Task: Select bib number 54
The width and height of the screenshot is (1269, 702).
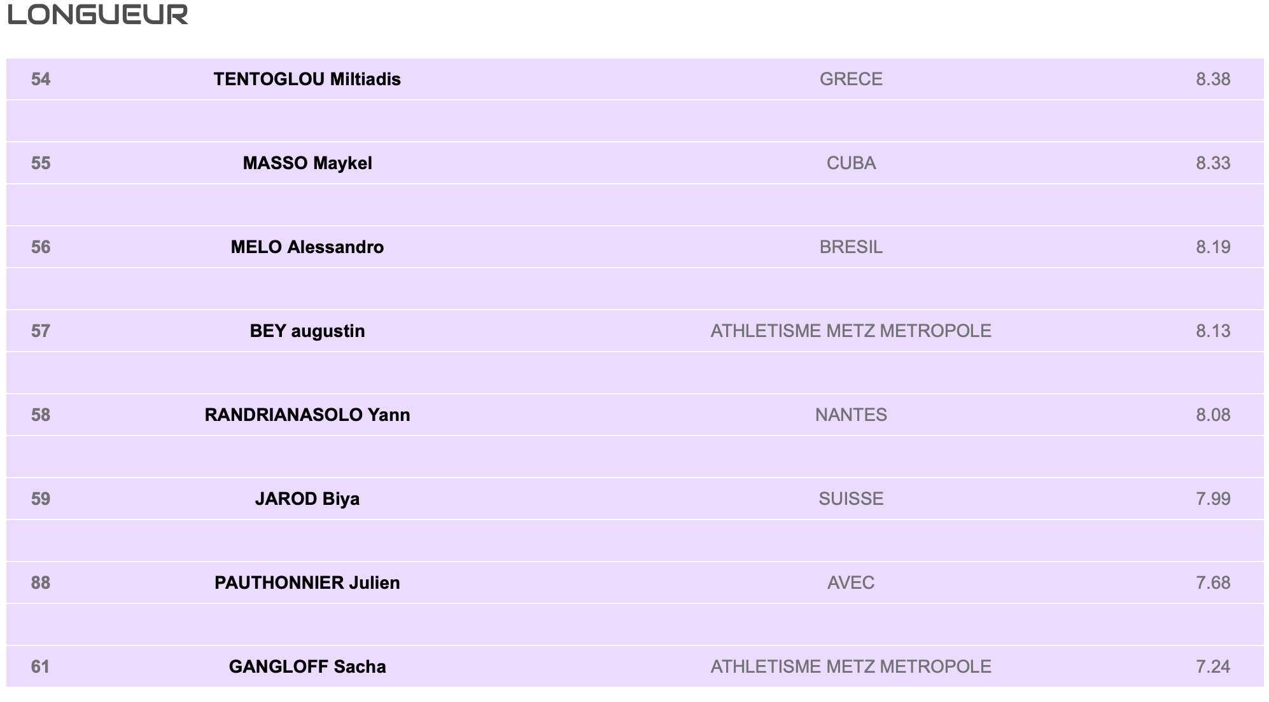Action: [41, 79]
